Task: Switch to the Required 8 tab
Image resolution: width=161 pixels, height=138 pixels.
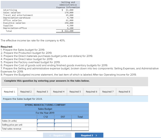Action: point(124,92)
